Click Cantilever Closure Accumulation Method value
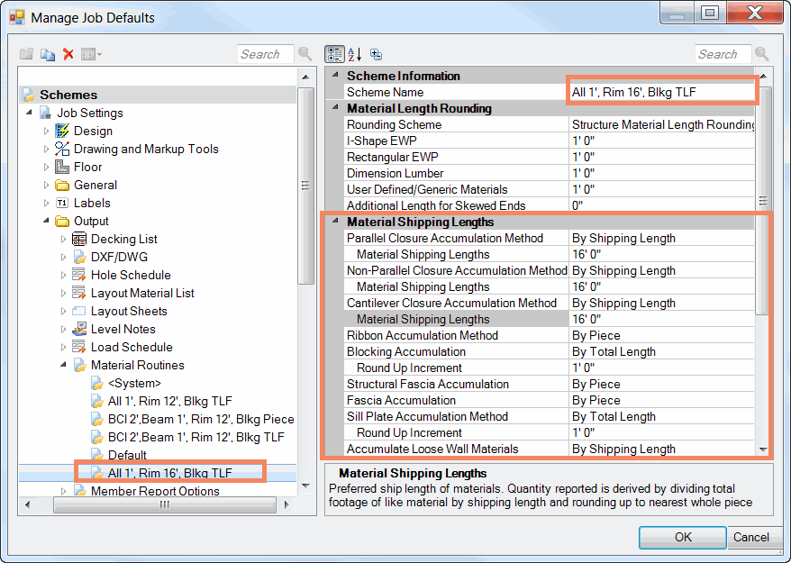Viewport: 791px width, 563px height. click(x=661, y=303)
